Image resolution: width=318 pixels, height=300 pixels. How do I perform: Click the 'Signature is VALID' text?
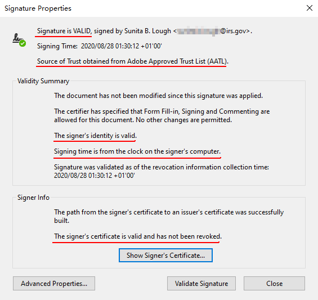64,31
